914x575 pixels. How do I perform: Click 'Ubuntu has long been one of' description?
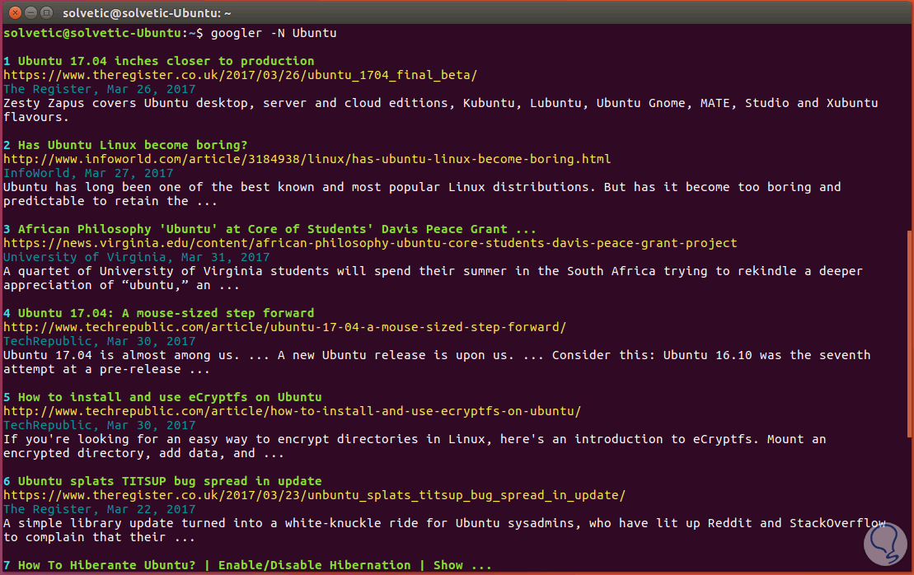point(422,194)
